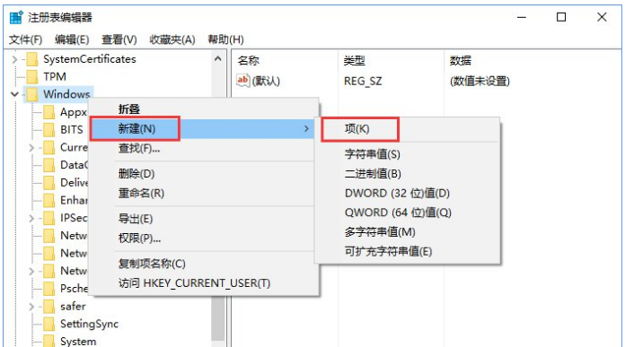Viewport: 625px width, 347px height.
Task: Click the ab icon of default value
Action: (242, 81)
